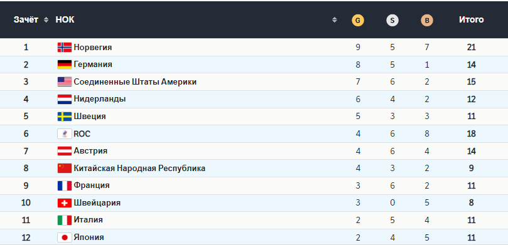Sort by НОК column arrows
The height and width of the screenshot is (245, 508).
click(334, 19)
